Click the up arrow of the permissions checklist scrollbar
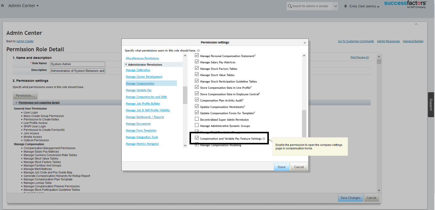Screen dimensions: 435x210 coord(304,56)
